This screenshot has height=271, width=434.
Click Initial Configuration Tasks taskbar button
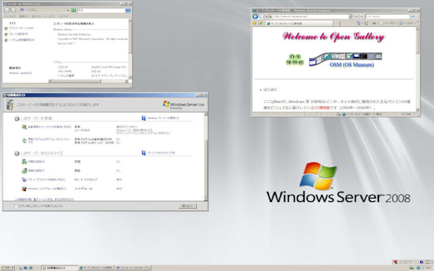[60, 268]
